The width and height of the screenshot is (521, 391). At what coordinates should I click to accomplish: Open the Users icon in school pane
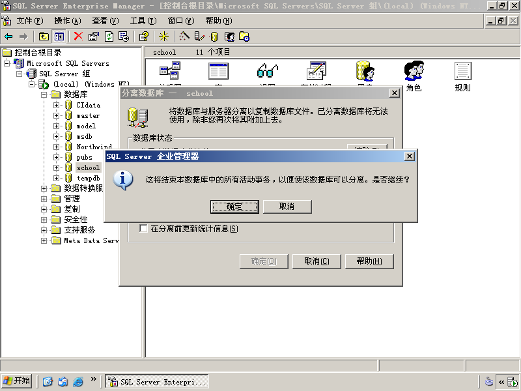(365, 70)
